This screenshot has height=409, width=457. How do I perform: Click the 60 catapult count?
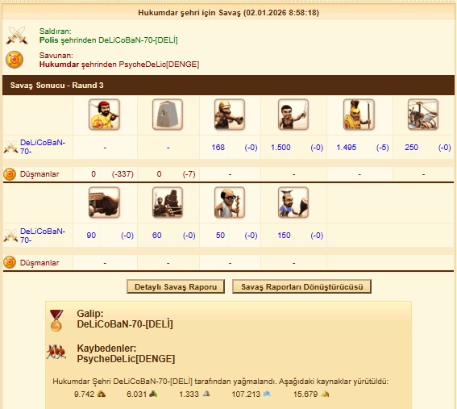pos(157,236)
